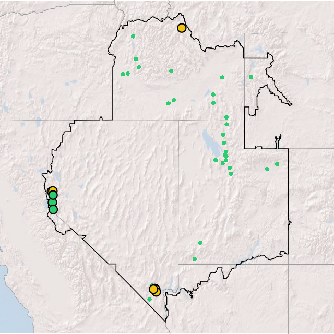Click the lowest large green marker on western border

click(53, 210)
